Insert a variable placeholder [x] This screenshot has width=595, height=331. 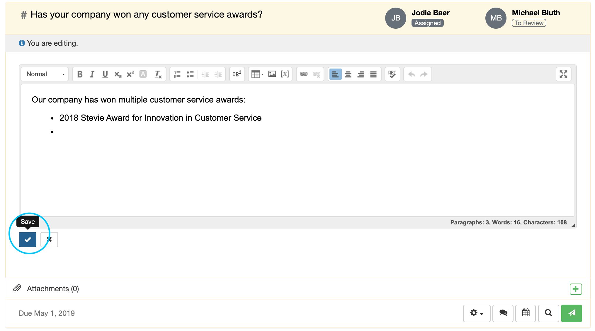tap(285, 74)
